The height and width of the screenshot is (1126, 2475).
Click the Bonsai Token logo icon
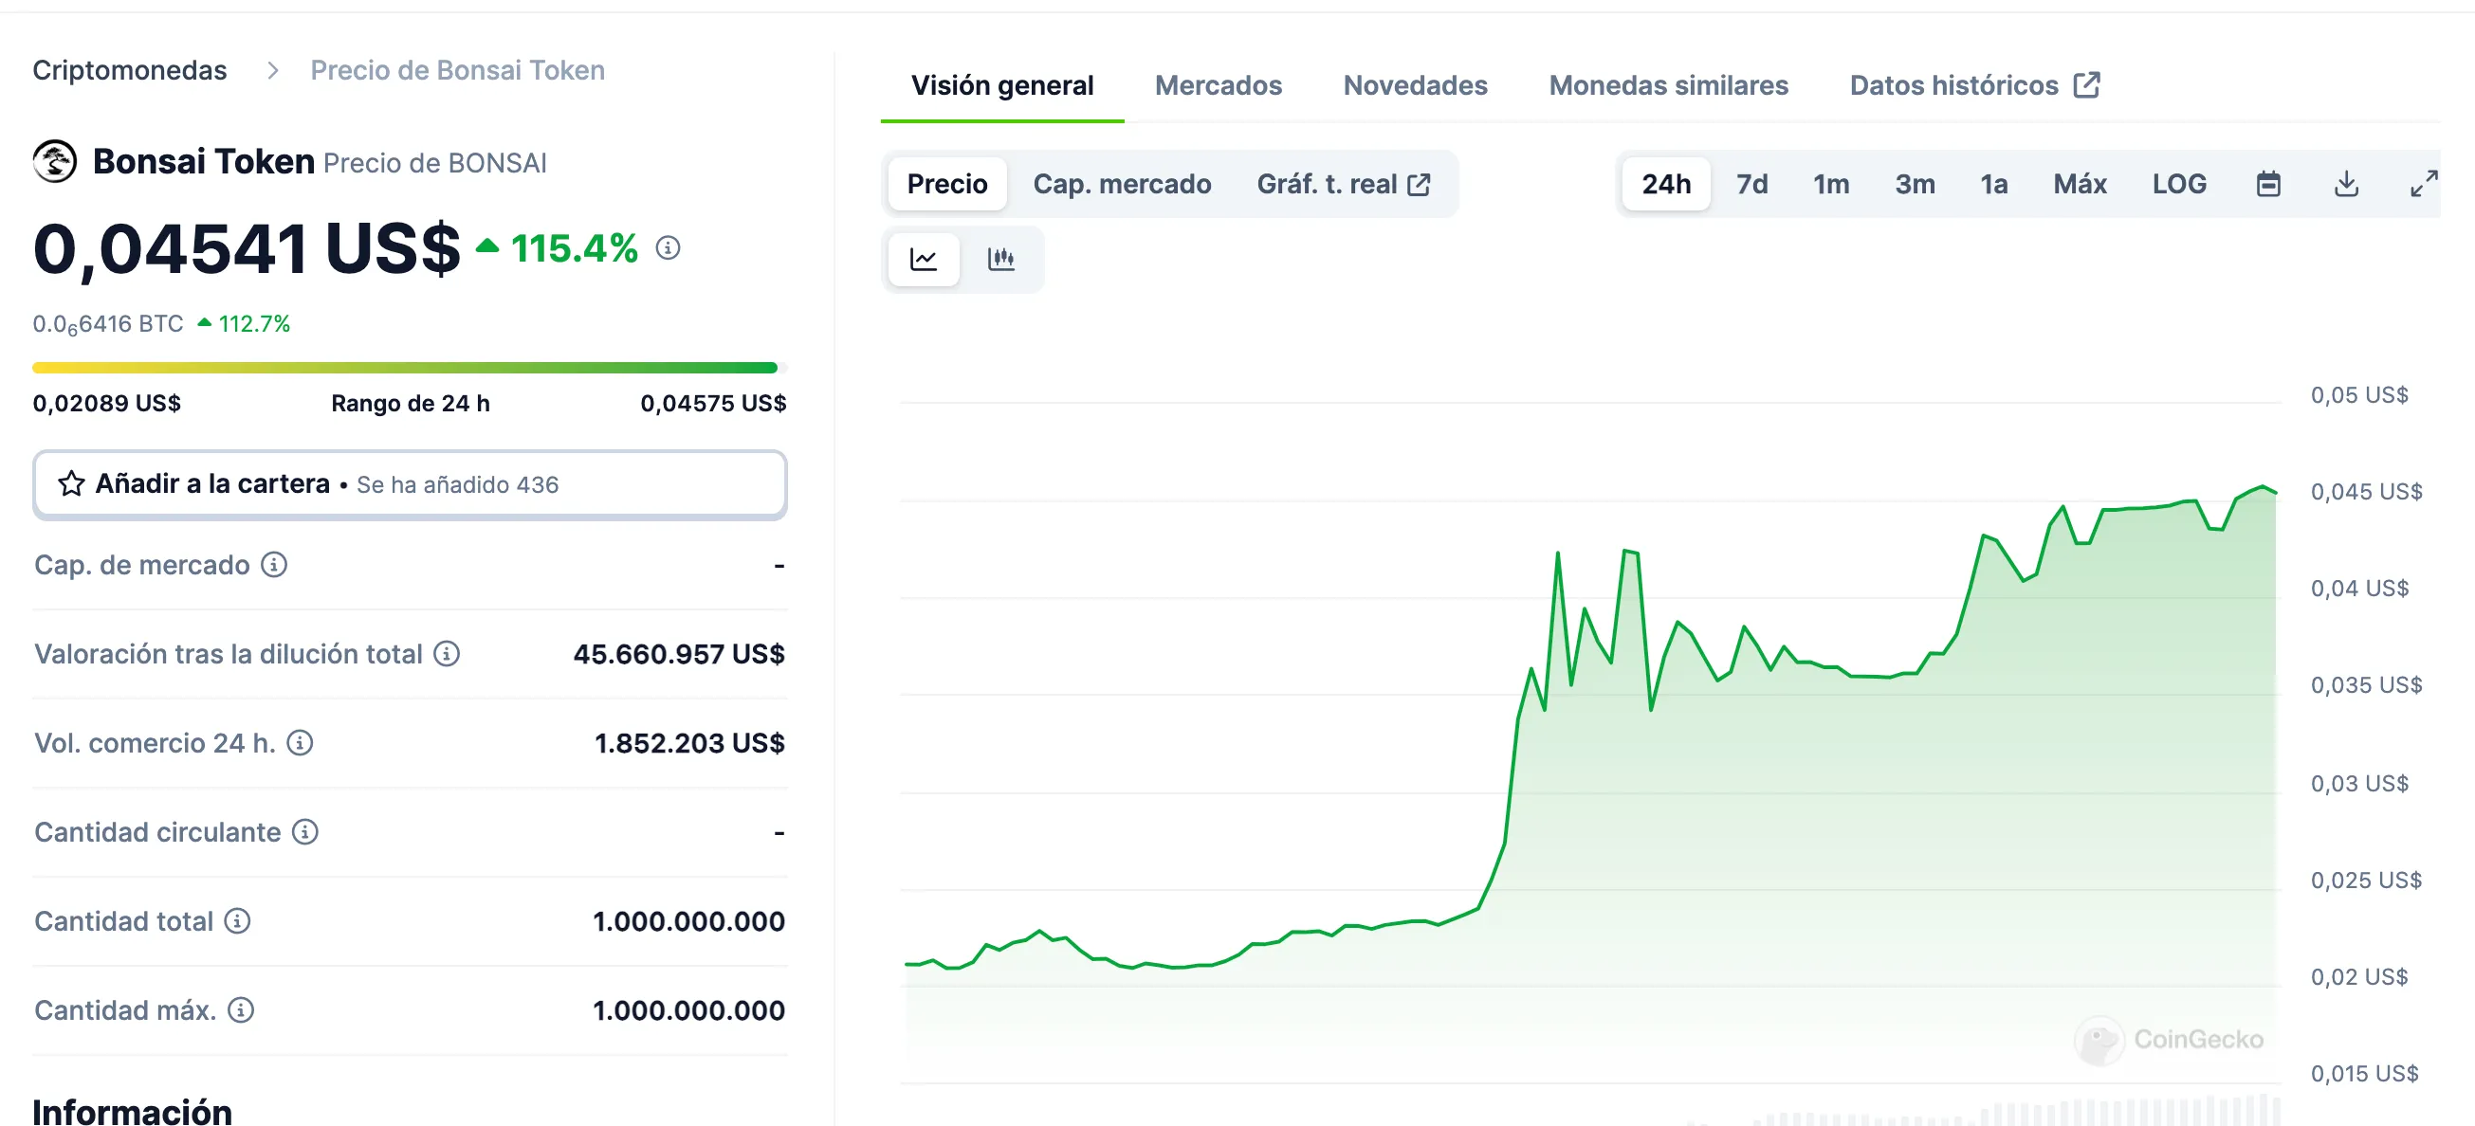[55, 161]
